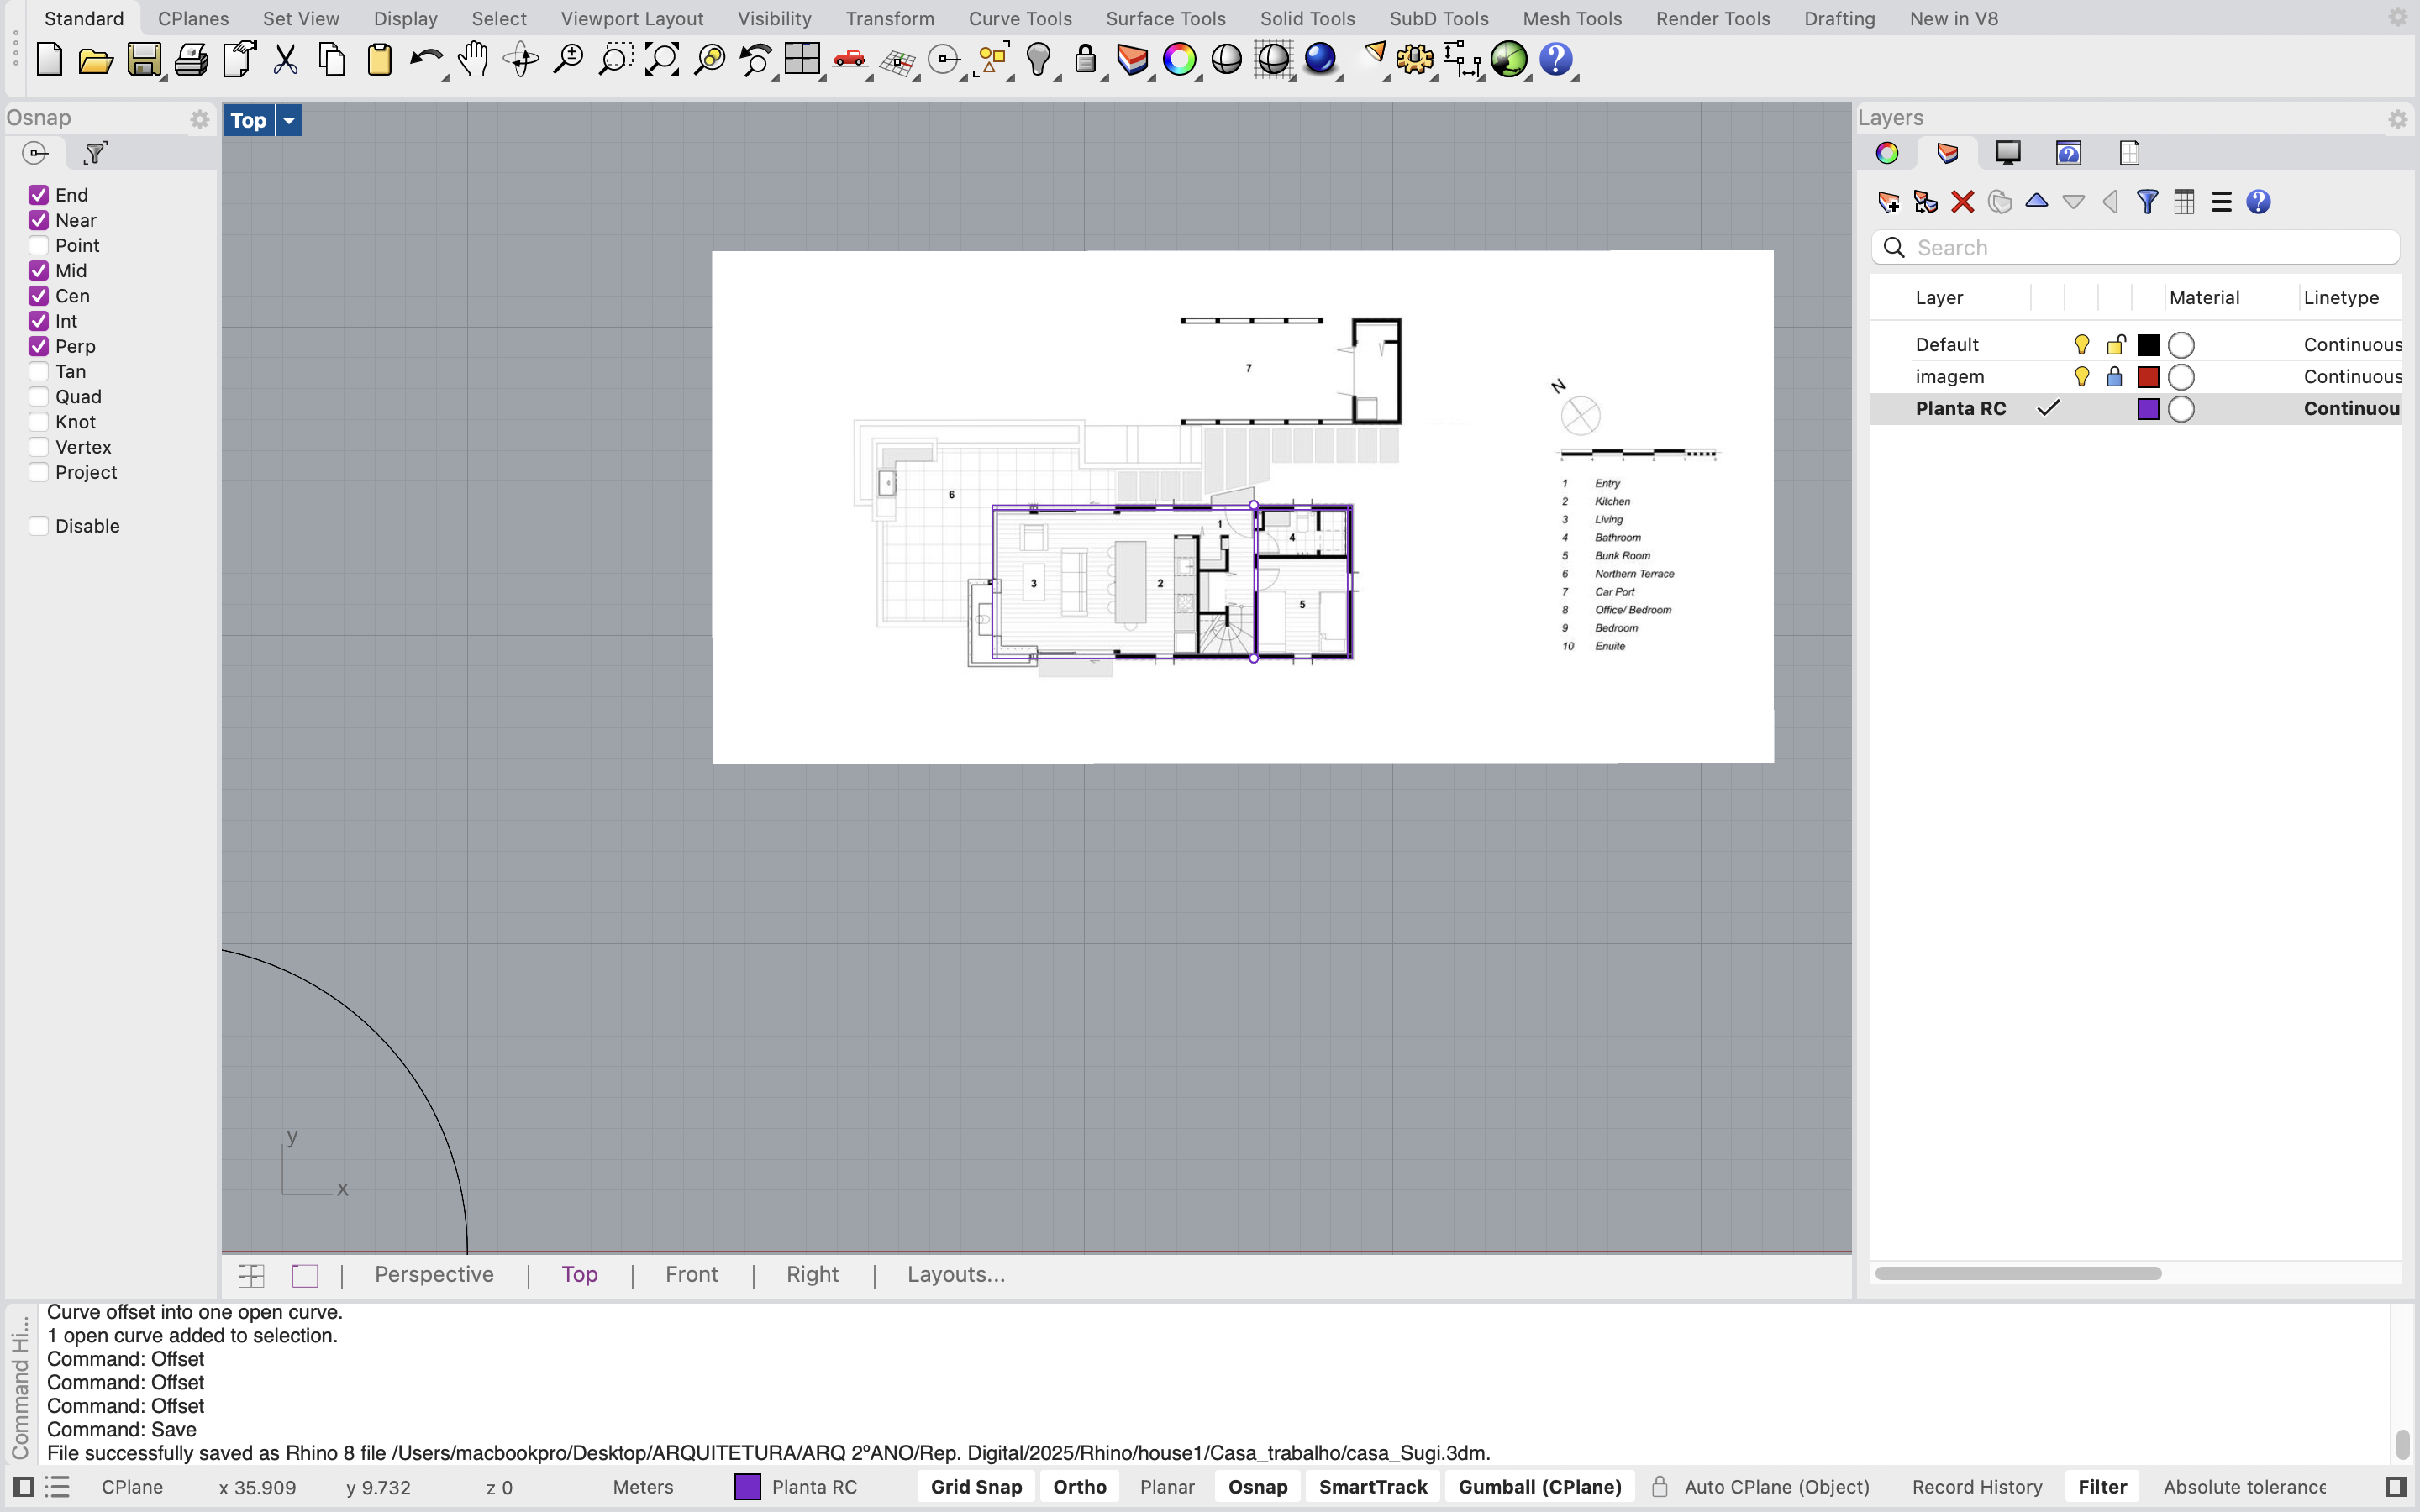Open the Top viewport dropdown arrow
The width and height of the screenshot is (2420, 1512).
coord(288,120)
